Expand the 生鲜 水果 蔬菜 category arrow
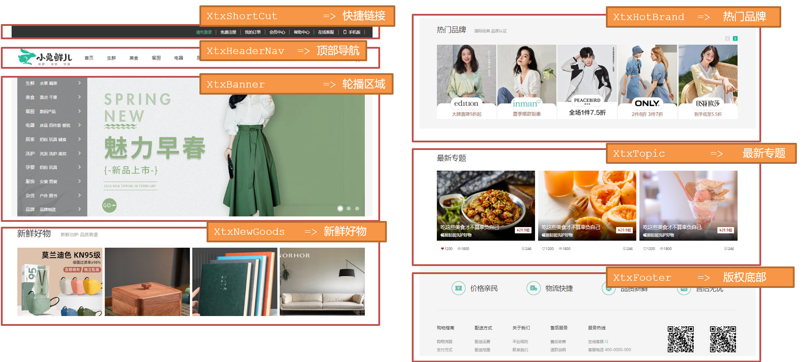804x362 pixels. (79, 83)
